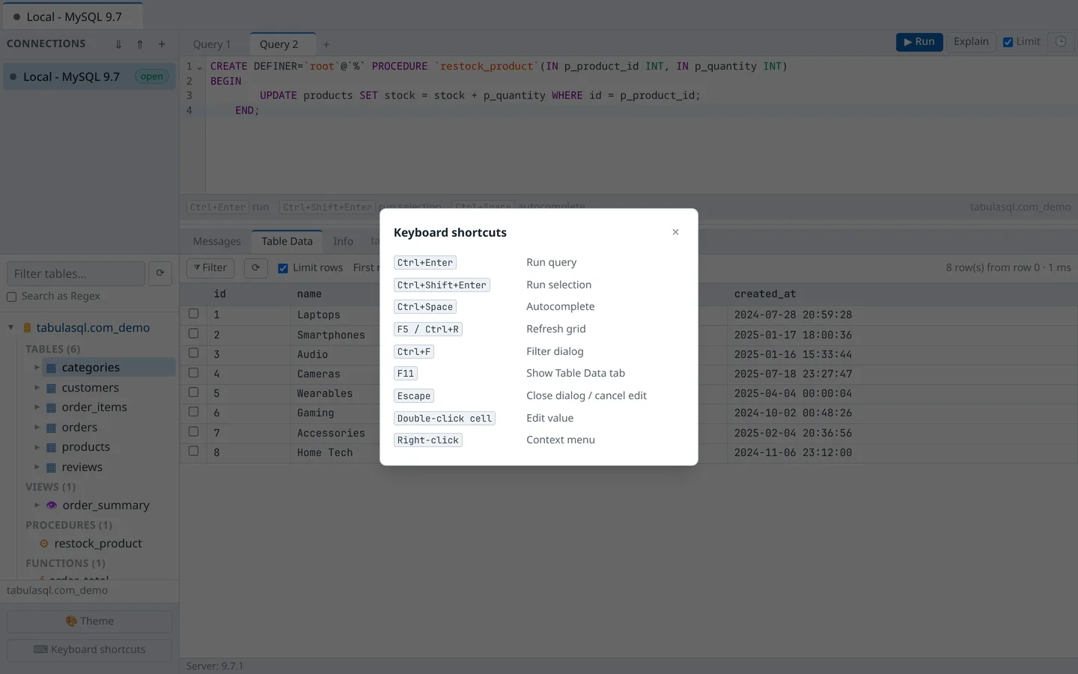Focus the Filter tables input field
This screenshot has width=1078, height=674.
click(x=76, y=273)
